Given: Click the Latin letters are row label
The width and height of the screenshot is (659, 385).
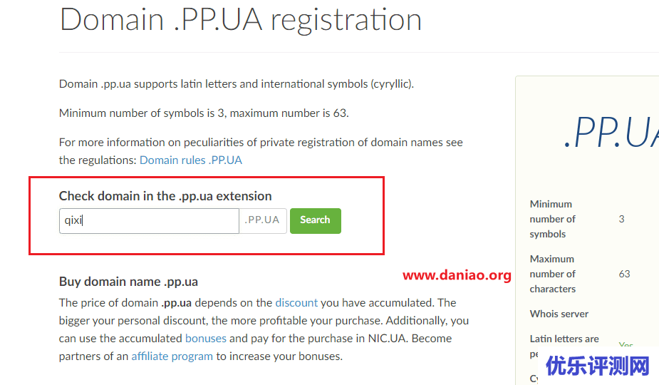Looking at the screenshot, I should (564, 339).
